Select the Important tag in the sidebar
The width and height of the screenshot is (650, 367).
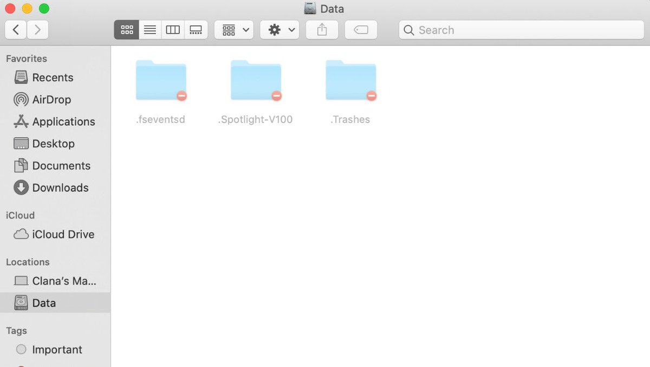[57, 350]
